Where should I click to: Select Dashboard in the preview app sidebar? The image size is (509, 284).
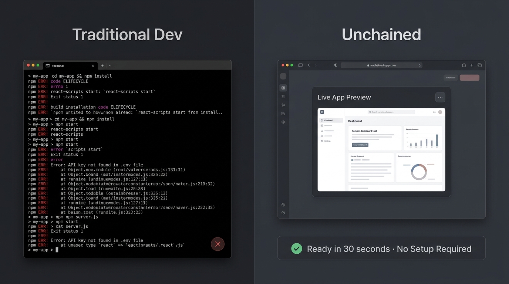coord(331,120)
